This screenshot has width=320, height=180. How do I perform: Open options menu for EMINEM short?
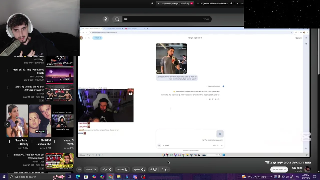point(32,142)
